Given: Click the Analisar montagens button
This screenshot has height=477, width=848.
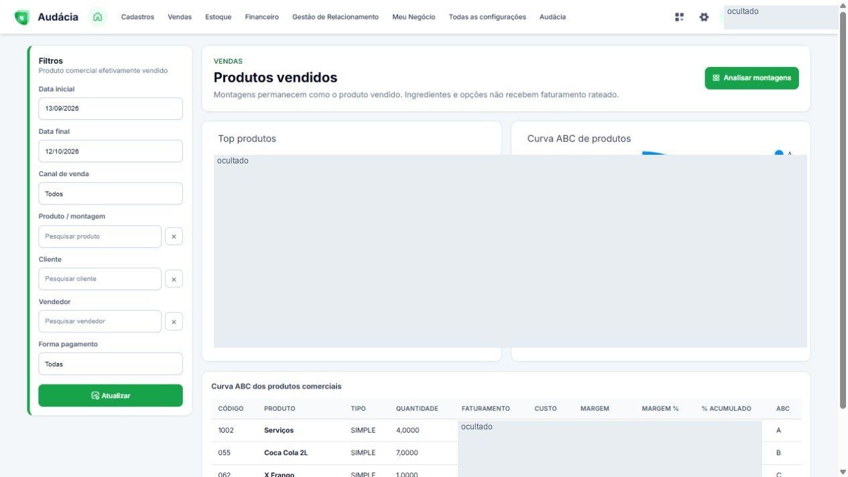Looking at the screenshot, I should tap(751, 78).
